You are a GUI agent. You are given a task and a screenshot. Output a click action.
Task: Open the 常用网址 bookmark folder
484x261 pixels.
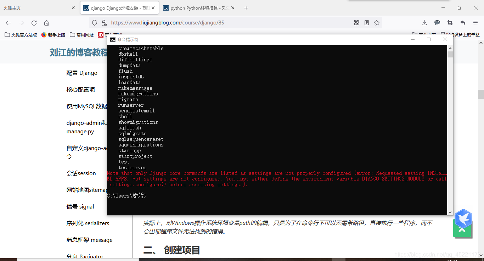coord(82,35)
